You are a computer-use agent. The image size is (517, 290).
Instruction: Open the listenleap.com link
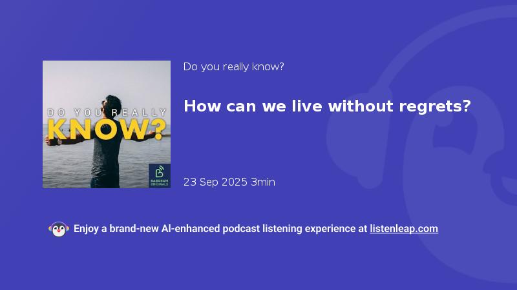tap(404, 229)
